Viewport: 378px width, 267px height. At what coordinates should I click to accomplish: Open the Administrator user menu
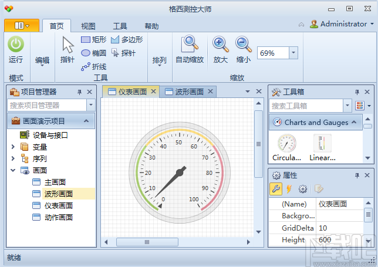[x=342, y=24]
